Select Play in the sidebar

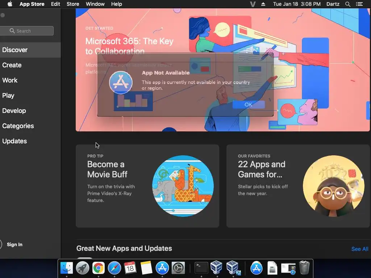pyautogui.click(x=30, y=96)
